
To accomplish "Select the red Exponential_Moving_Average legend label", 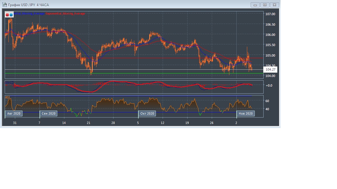I will click(x=66, y=14).
